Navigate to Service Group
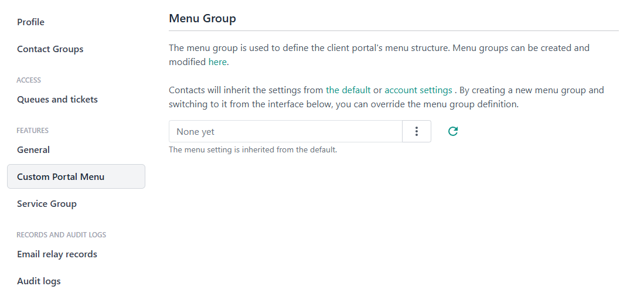637x303 pixels. 47,204
